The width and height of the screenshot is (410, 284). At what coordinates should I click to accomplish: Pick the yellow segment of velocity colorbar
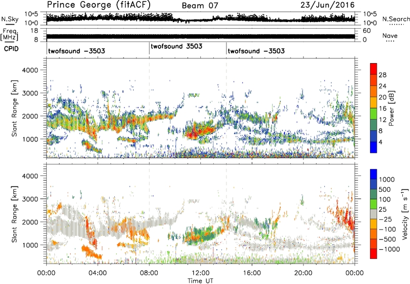[x=374, y=224]
